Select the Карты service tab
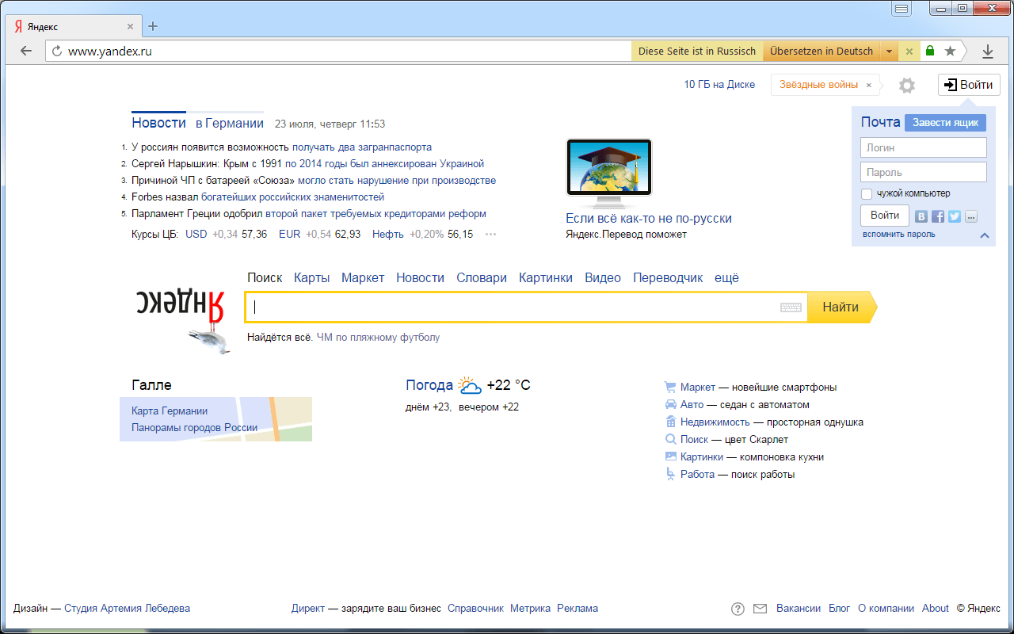1014x634 pixels. [312, 277]
